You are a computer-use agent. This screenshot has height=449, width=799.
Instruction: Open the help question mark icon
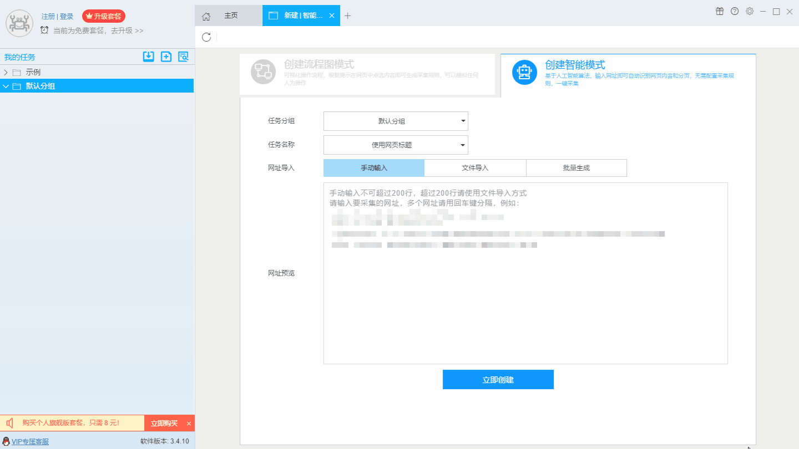pos(735,11)
